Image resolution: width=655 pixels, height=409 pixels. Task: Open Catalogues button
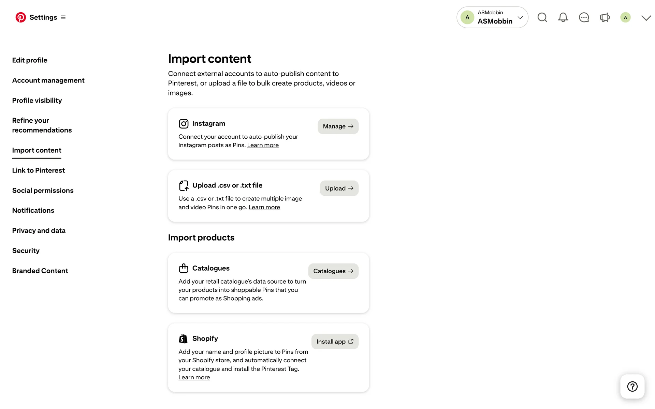point(333,271)
